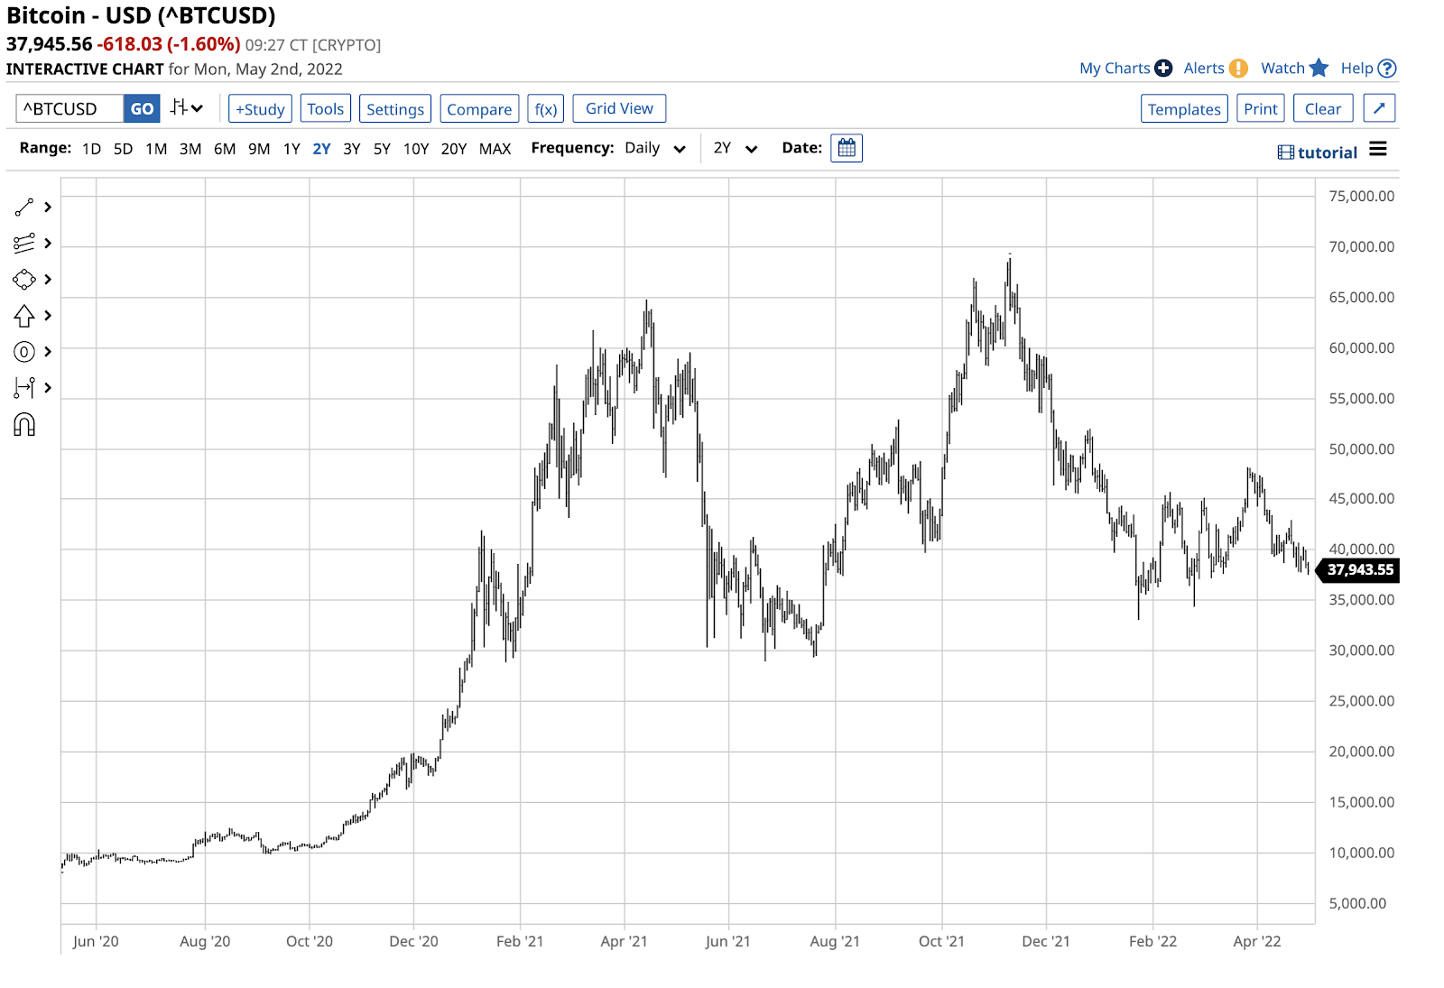The image size is (1444, 988).
Task: Set range to 3Y
Action: pyautogui.click(x=352, y=149)
